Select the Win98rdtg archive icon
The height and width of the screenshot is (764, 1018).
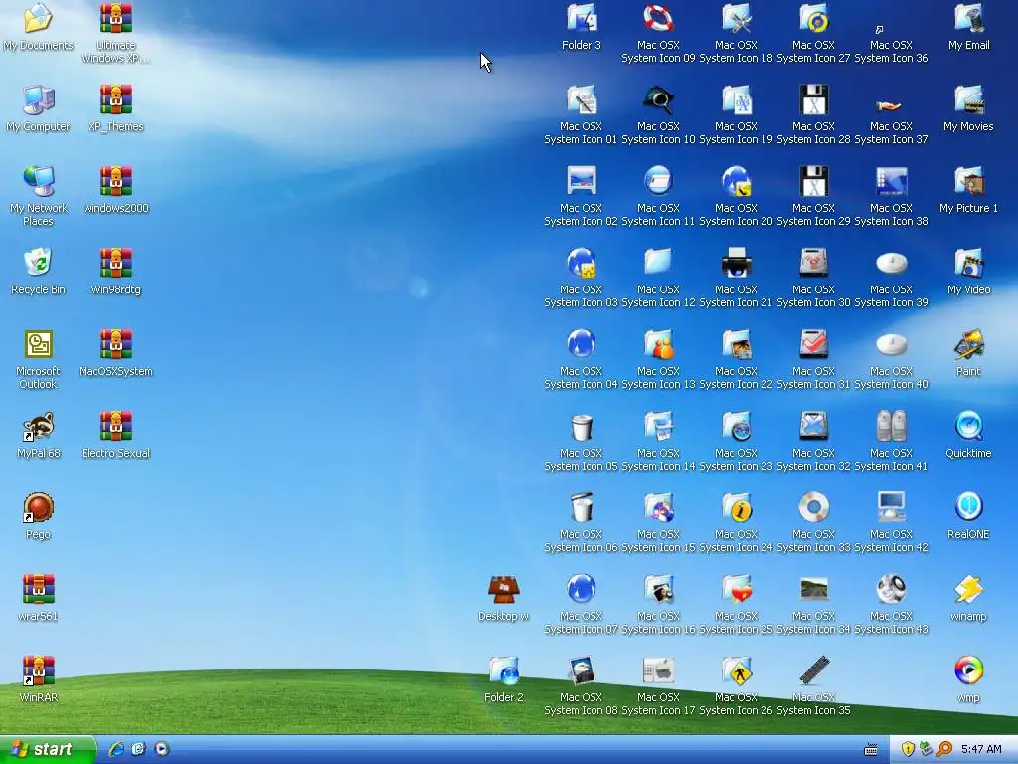(x=115, y=263)
